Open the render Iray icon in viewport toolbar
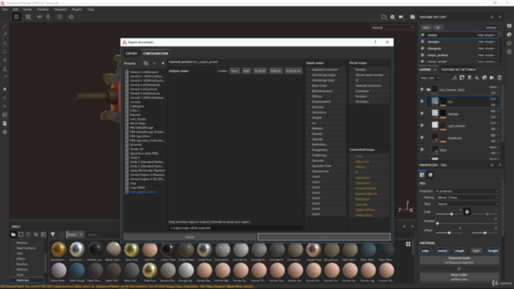 [x=412, y=17]
